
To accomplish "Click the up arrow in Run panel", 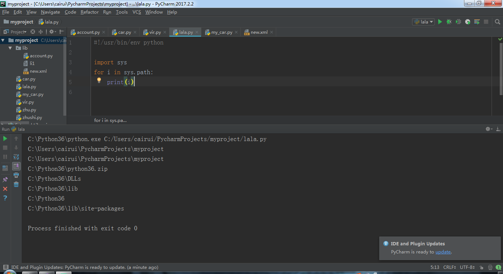I will 16,138.
